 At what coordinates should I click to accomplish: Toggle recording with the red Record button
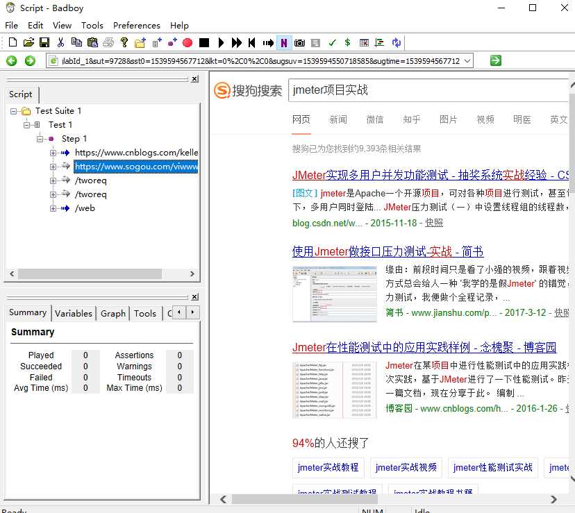coord(187,43)
